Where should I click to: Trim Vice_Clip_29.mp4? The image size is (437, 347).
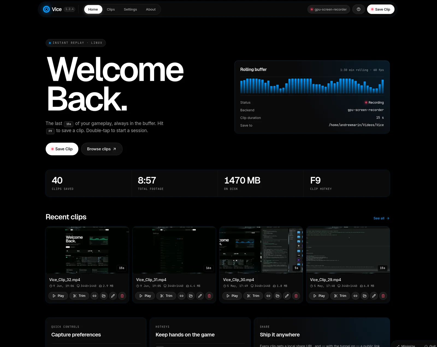tap(340, 296)
